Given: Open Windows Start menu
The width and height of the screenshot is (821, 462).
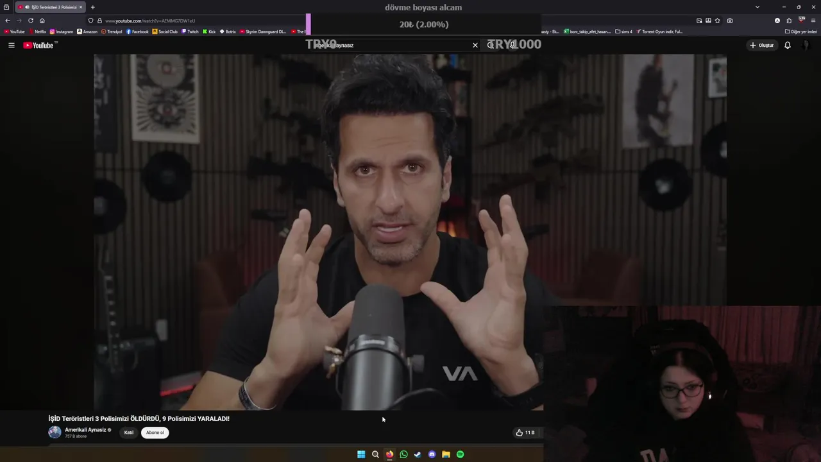Looking at the screenshot, I should click(361, 454).
